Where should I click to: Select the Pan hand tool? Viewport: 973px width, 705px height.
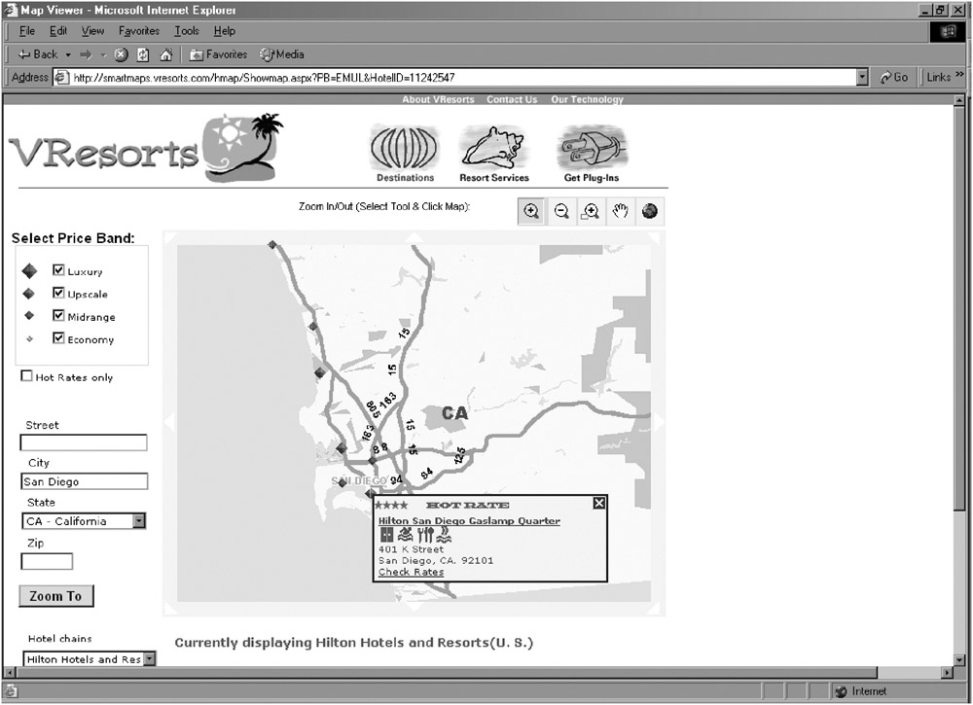(x=620, y=211)
